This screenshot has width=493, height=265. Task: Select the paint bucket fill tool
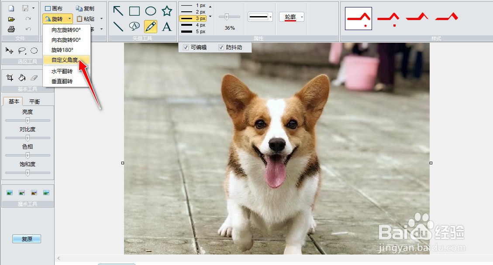point(22,78)
